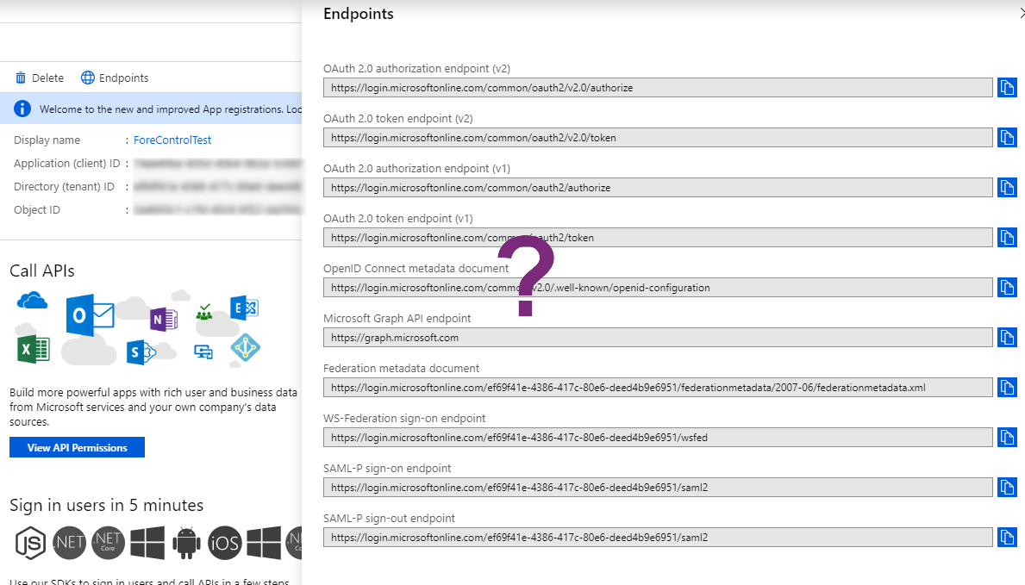Copy the OAuth 2.0 authorization endpoint (v2)
Viewport: 1025px width, 585px height.
[x=1007, y=87]
